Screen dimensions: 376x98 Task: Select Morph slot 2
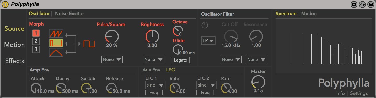coord(36,41)
